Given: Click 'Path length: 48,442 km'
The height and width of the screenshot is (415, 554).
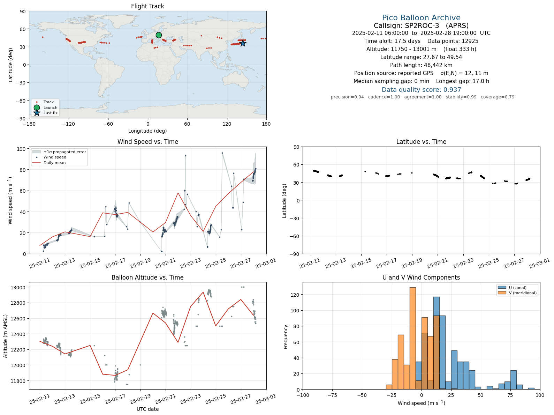Looking at the screenshot, I should [421, 65].
